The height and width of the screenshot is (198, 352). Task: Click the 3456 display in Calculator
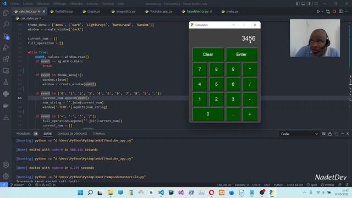248,38
